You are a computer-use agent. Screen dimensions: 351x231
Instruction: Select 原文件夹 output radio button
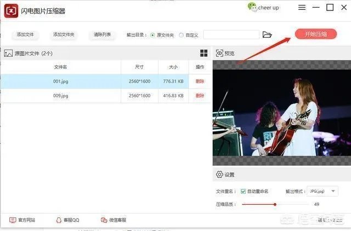tap(152, 35)
